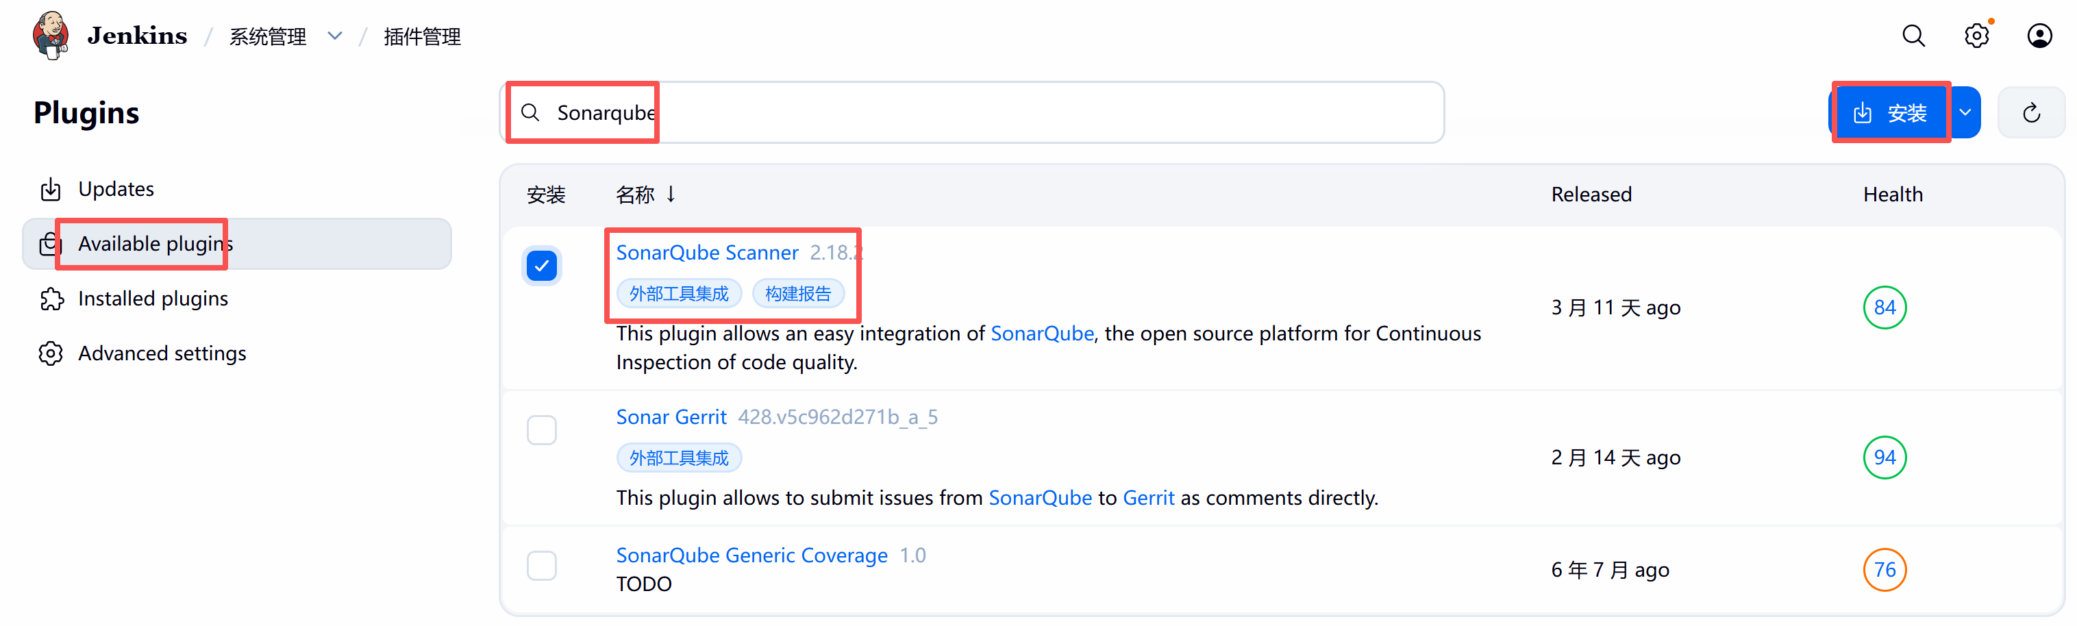The width and height of the screenshot is (2077, 626).
Task: Click the 安装 column header
Action: tap(546, 195)
